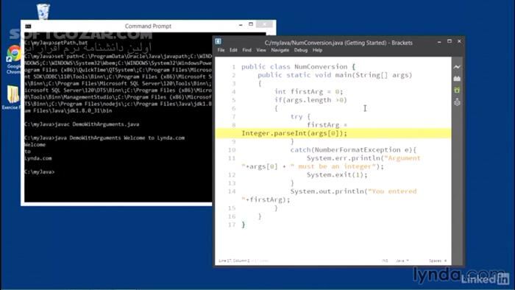515x290 pixels.
Task: Open the Help menu in Brackets
Action: point(317,50)
